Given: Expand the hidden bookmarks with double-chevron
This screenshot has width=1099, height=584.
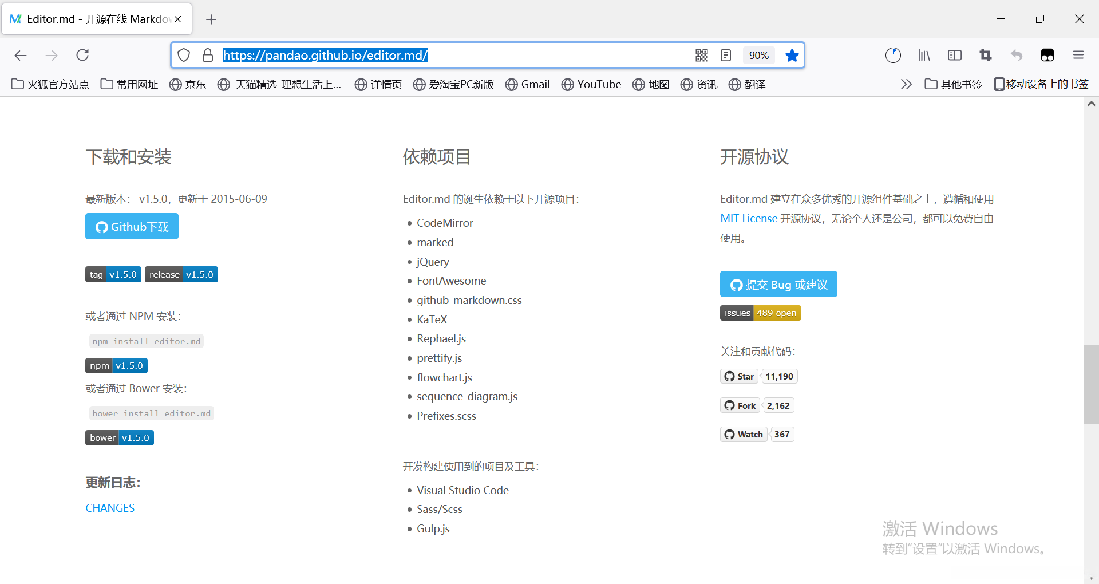Looking at the screenshot, I should point(906,84).
